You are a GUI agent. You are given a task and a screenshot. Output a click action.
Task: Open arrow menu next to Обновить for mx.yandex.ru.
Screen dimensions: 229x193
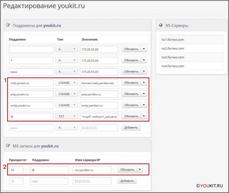[140, 170]
